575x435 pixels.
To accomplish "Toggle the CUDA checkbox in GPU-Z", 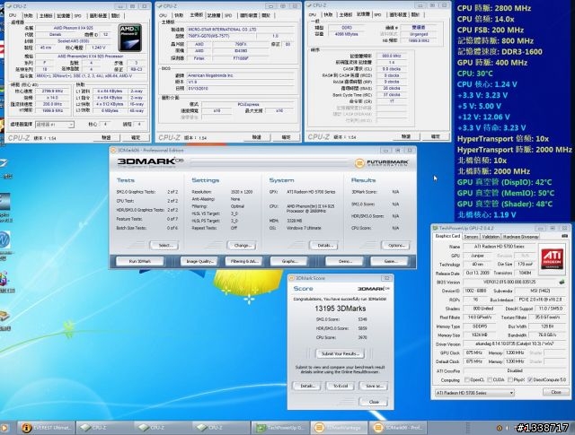I will pyautogui.click(x=490, y=380).
